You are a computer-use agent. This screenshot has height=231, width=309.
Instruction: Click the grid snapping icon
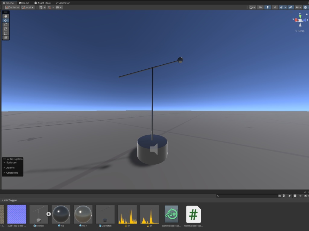[x=49, y=7]
